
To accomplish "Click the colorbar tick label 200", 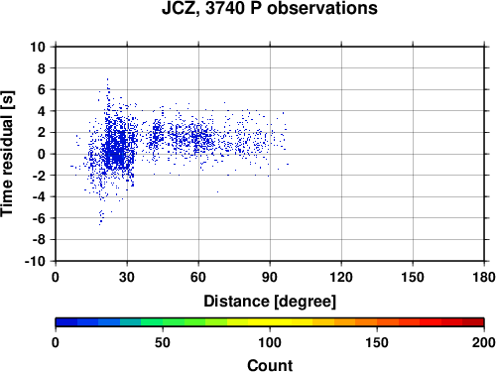I will pyautogui.click(x=483, y=342).
